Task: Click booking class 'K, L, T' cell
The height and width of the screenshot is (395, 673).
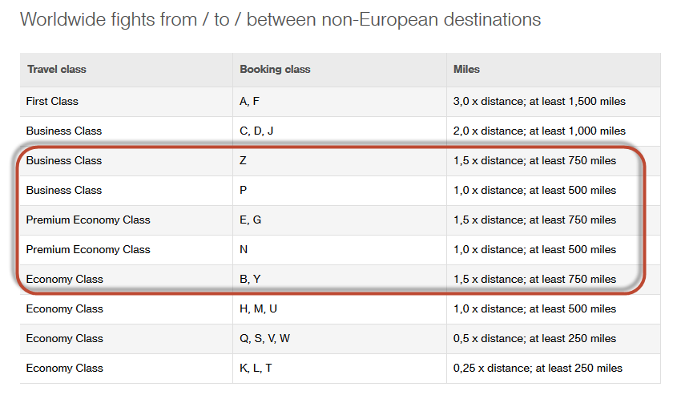Action: coord(256,368)
